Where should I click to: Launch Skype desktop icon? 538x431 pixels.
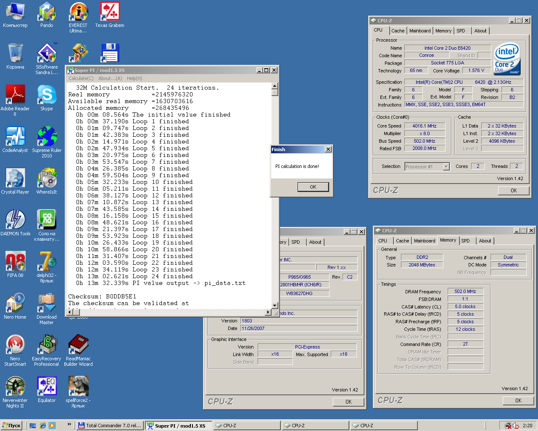[x=47, y=98]
